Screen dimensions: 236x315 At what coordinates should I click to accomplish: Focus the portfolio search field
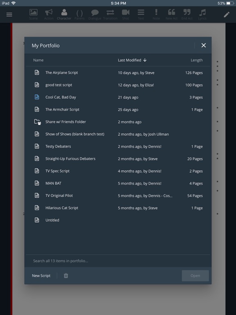click(x=118, y=261)
